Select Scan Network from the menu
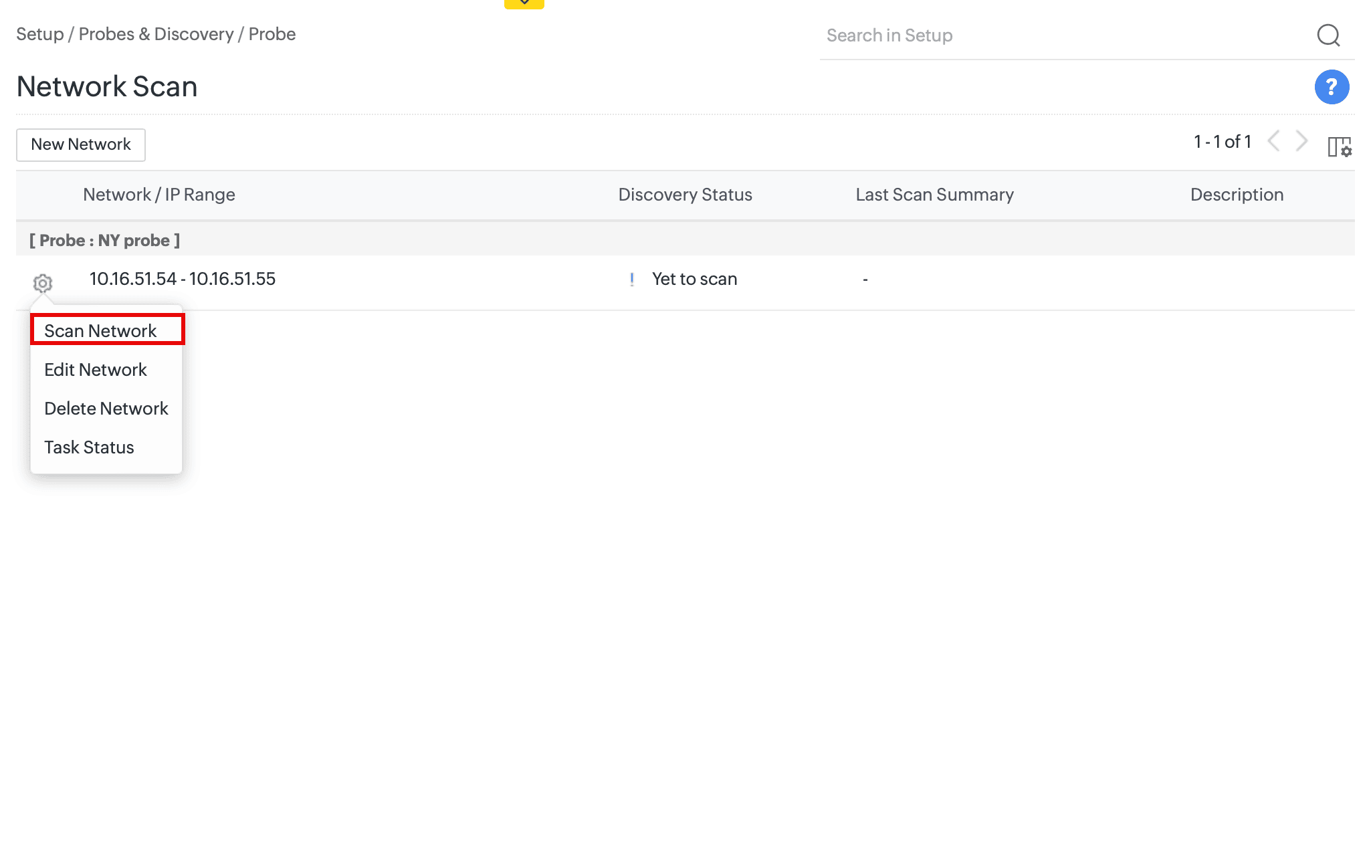The height and width of the screenshot is (860, 1371). pos(100,331)
